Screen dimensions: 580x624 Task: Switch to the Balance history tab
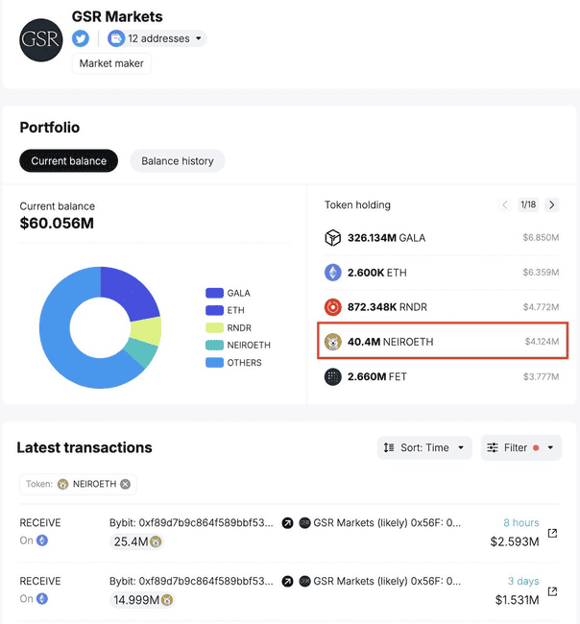tap(178, 161)
